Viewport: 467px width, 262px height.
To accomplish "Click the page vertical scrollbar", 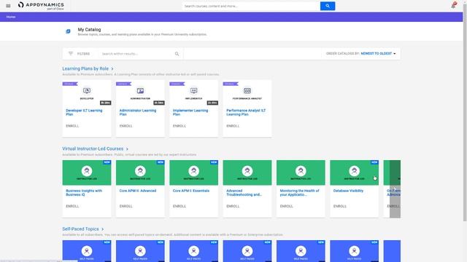I will (465, 113).
